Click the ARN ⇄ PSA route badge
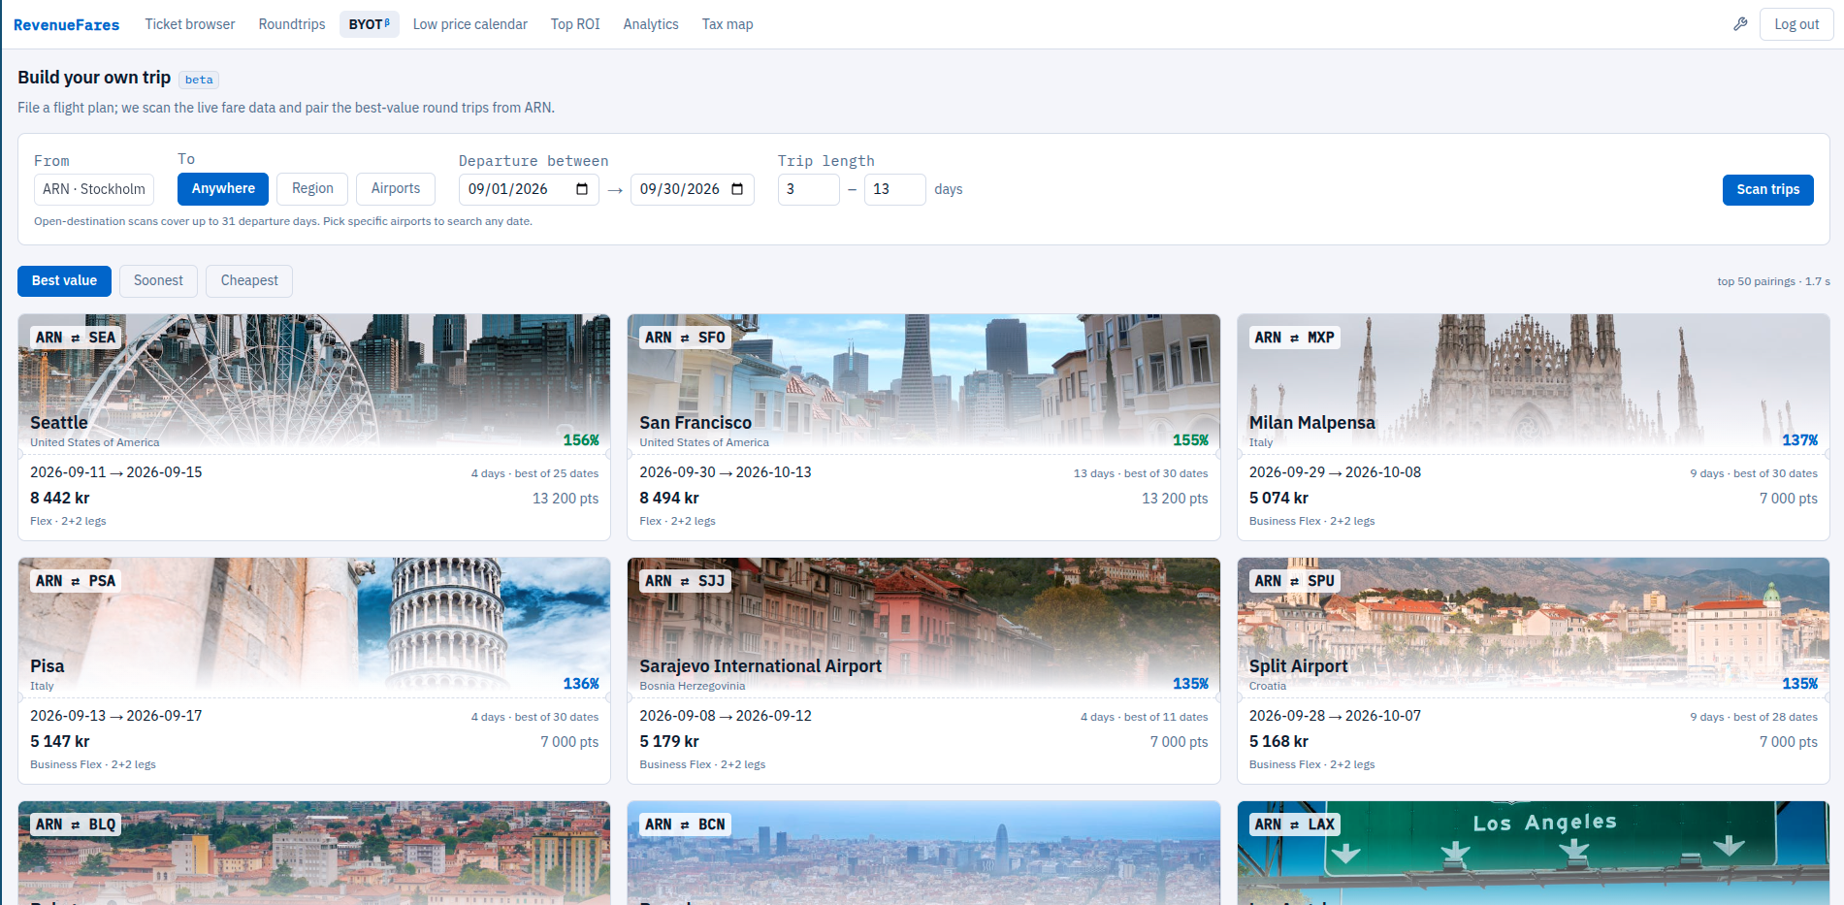 click(76, 581)
